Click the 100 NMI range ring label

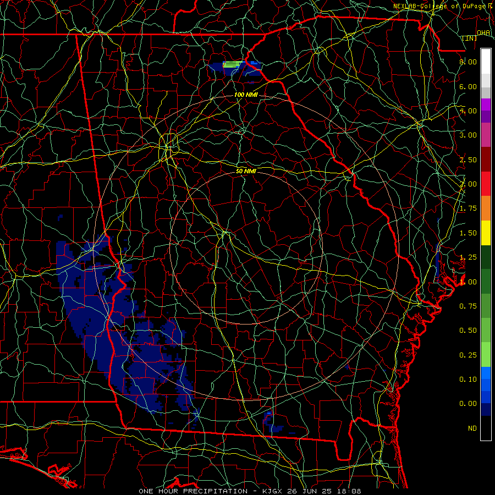point(246,95)
